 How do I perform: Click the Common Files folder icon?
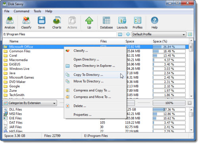click(6, 51)
